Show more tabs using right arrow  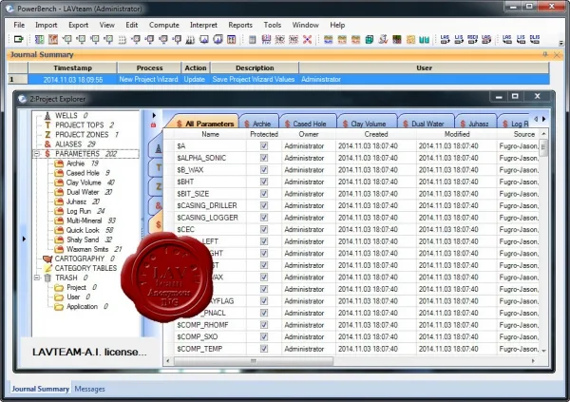[543, 119]
